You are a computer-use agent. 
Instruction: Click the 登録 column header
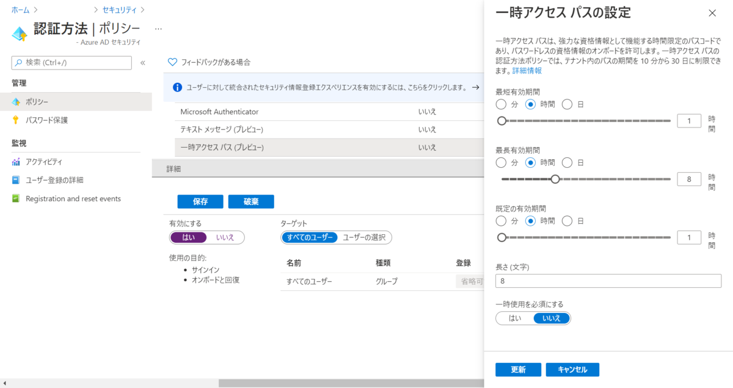pos(463,263)
